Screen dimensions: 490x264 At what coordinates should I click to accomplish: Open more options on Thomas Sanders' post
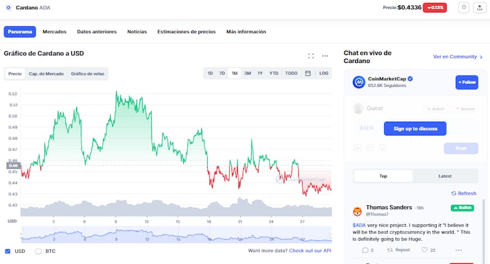coord(459,250)
